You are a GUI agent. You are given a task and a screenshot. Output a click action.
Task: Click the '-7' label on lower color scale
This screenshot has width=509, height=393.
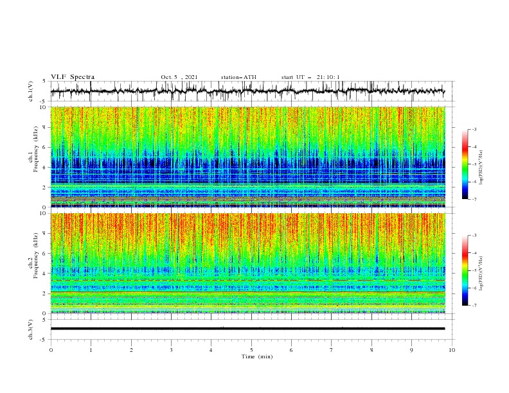click(x=474, y=306)
